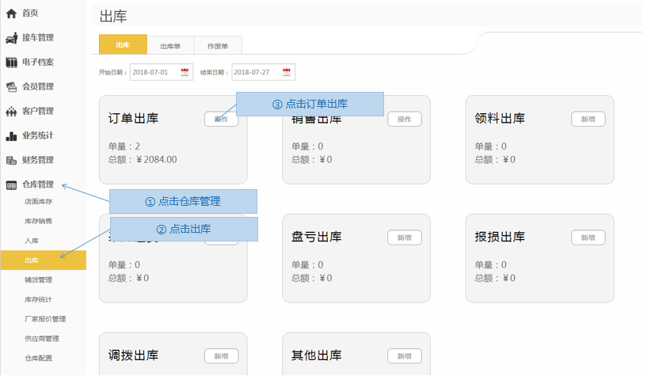647x380 pixels.
Task: Click 新增 button on 领料出库 card
Action: 588,119
